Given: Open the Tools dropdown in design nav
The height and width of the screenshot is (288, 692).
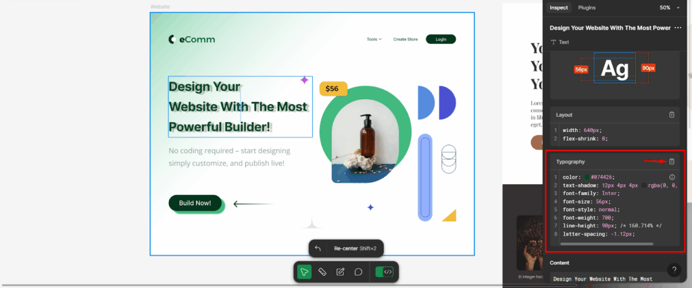Looking at the screenshot, I should click(x=374, y=39).
